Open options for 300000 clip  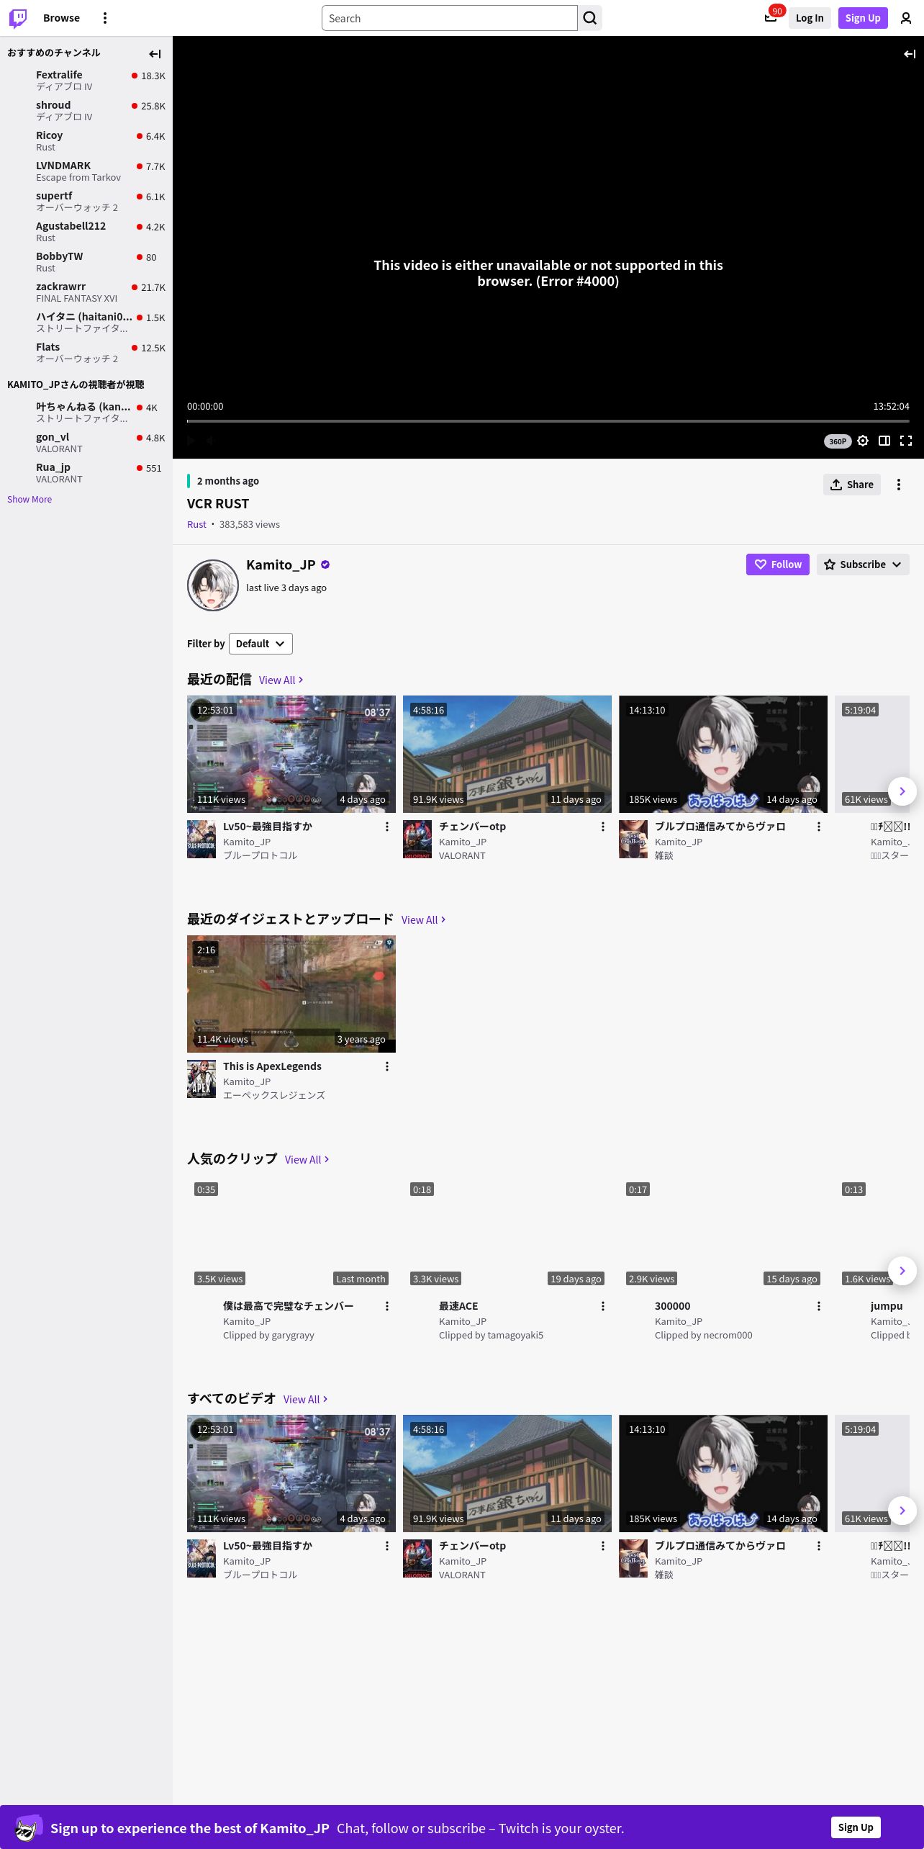819,1306
